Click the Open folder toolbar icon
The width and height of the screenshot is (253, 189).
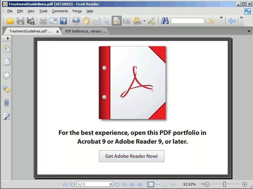point(10,21)
